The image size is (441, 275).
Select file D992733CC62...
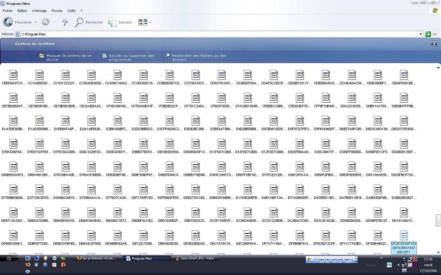[x=196, y=192]
